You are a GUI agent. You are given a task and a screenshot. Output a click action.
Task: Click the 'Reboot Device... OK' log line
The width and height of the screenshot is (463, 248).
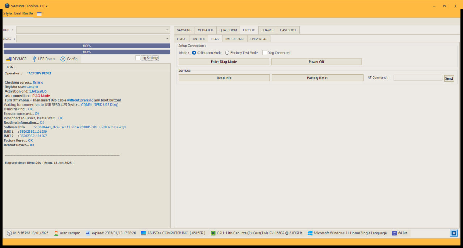click(x=19, y=145)
